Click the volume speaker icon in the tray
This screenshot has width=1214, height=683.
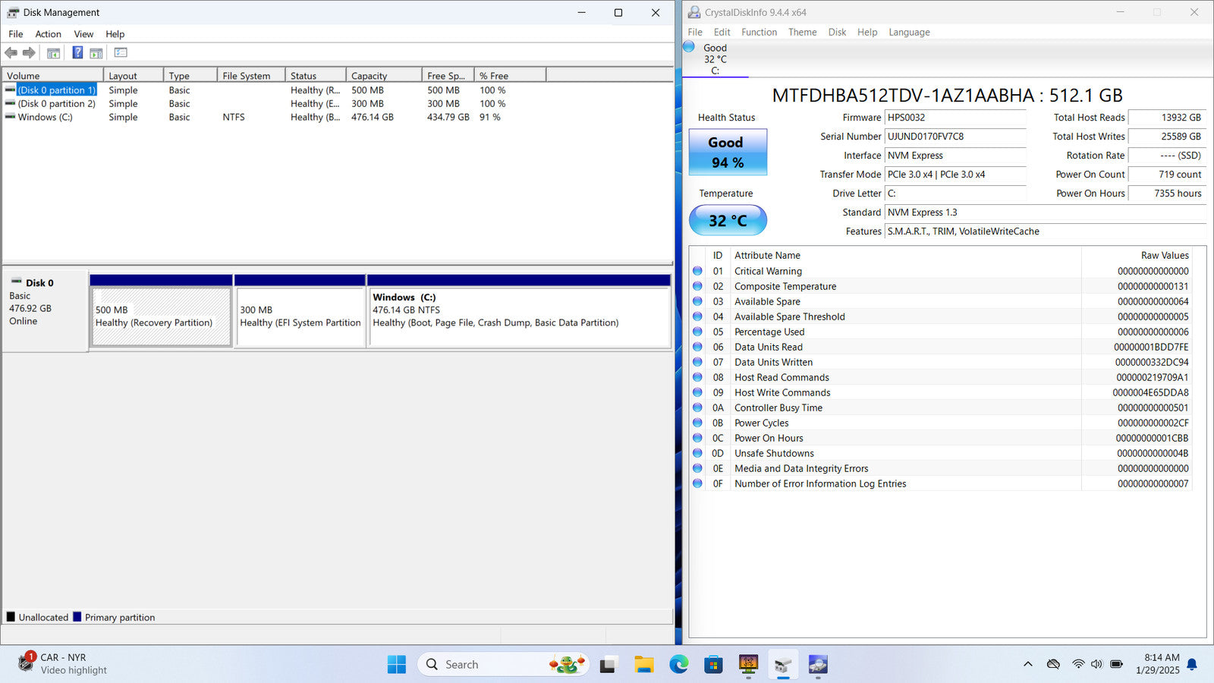pyautogui.click(x=1096, y=664)
